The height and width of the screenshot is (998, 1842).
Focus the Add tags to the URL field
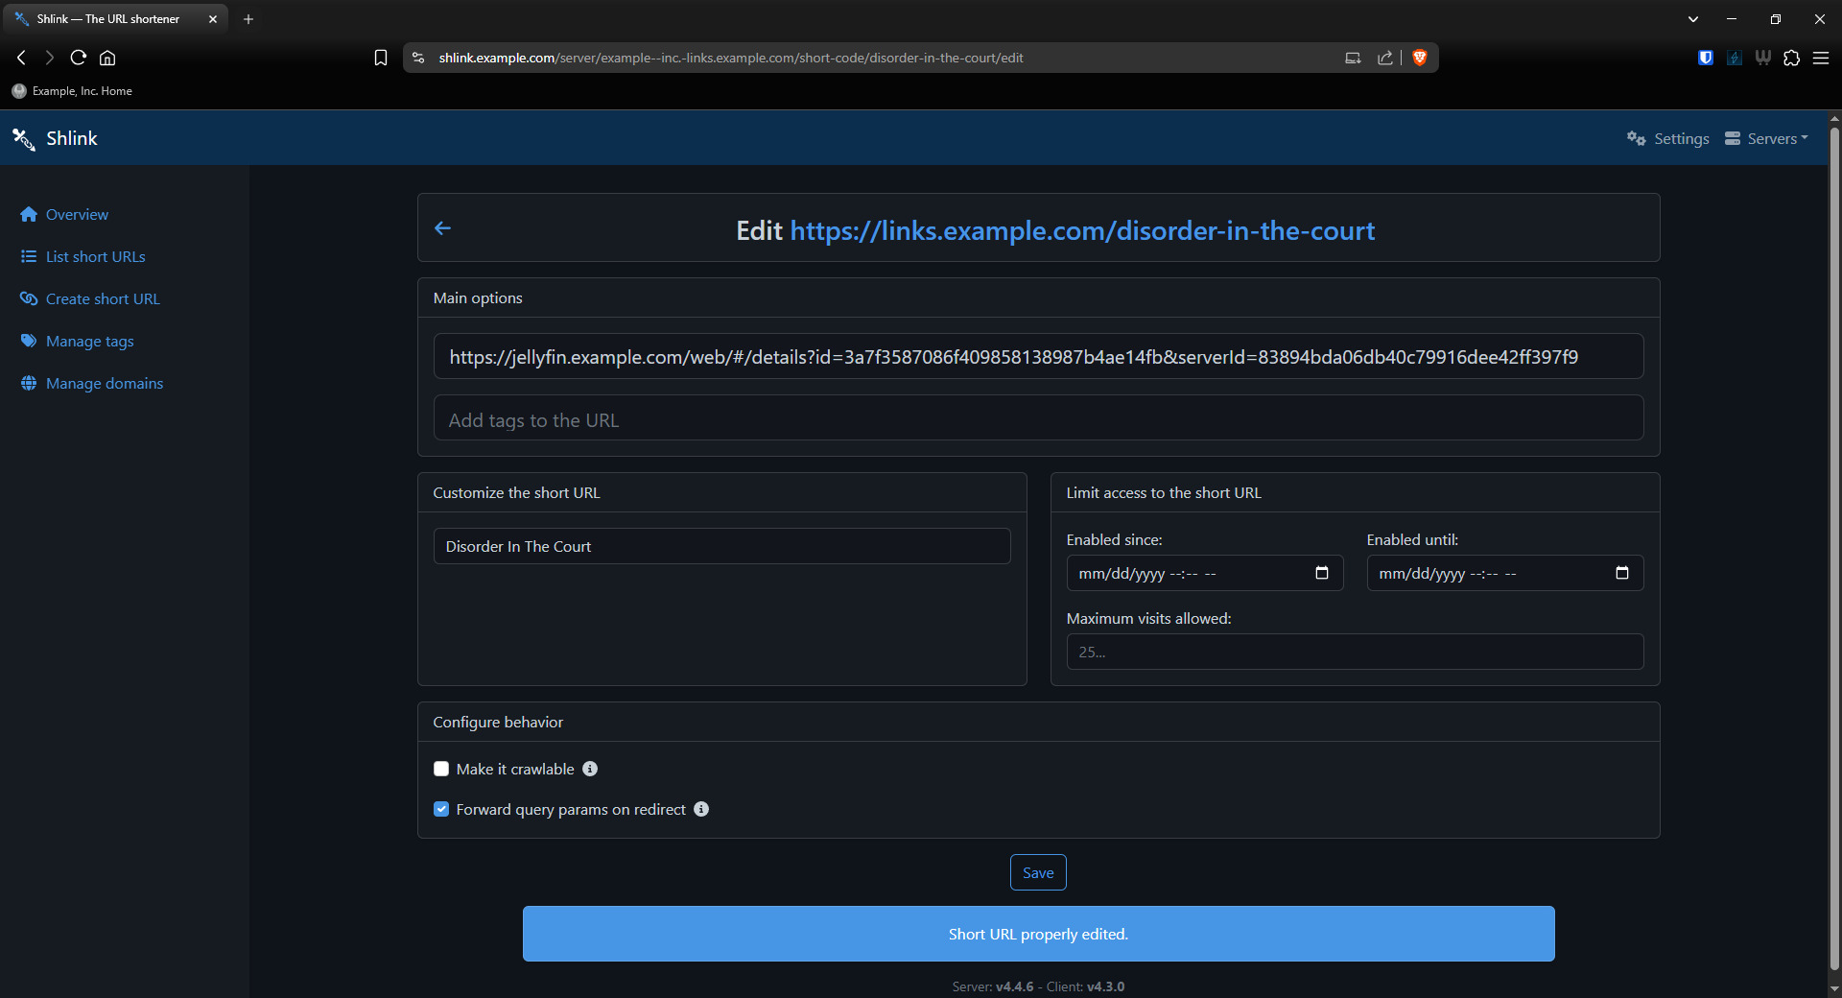(1038, 419)
